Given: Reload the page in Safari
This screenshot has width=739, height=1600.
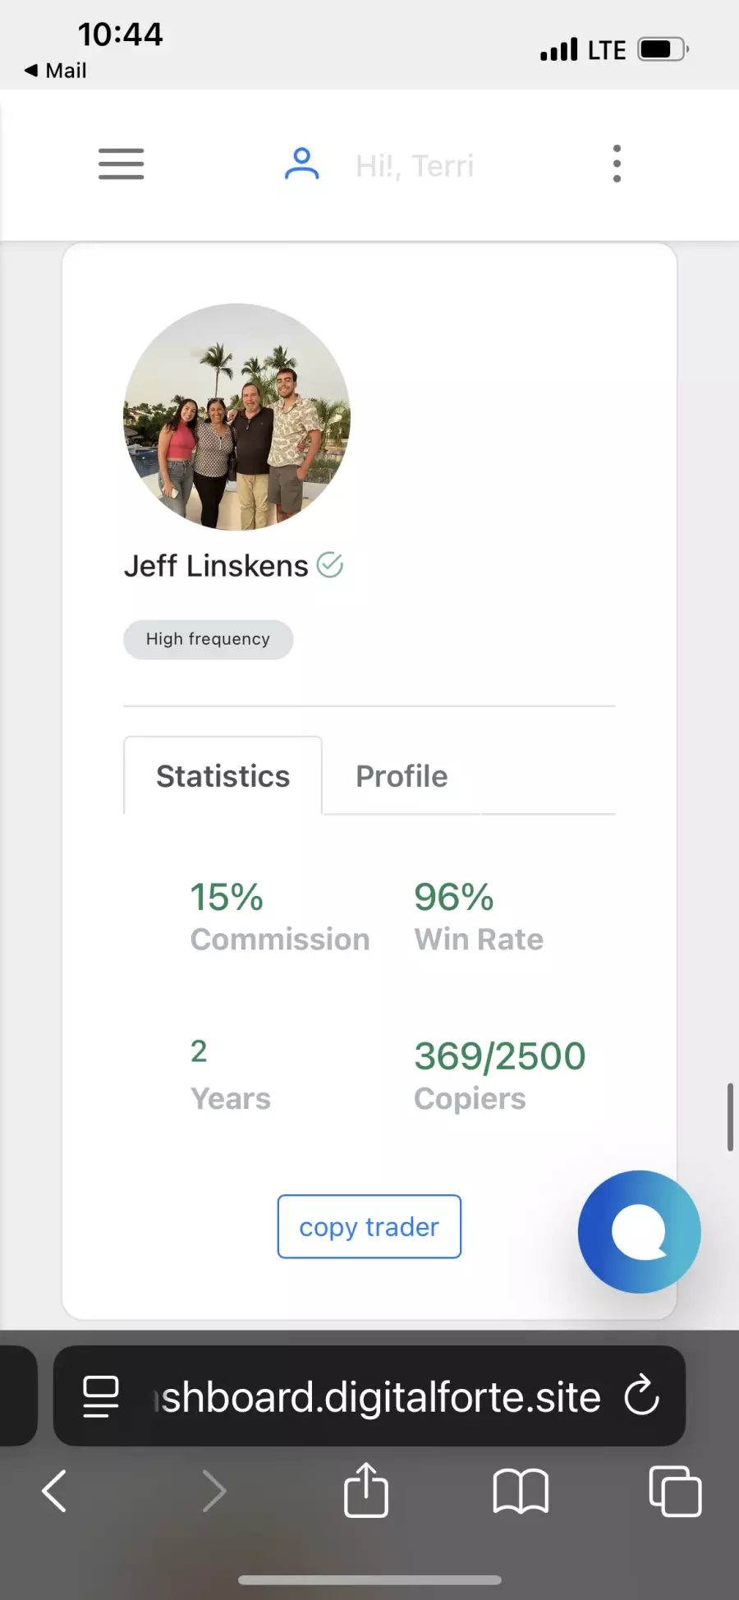Looking at the screenshot, I should (641, 1395).
